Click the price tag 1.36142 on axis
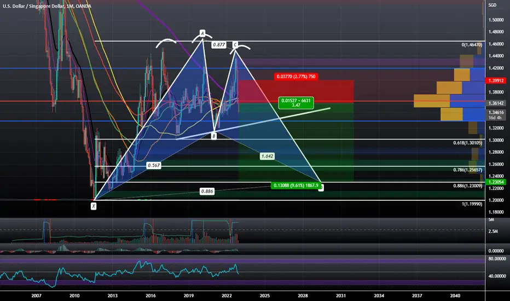The image size is (510, 301). coord(496,103)
